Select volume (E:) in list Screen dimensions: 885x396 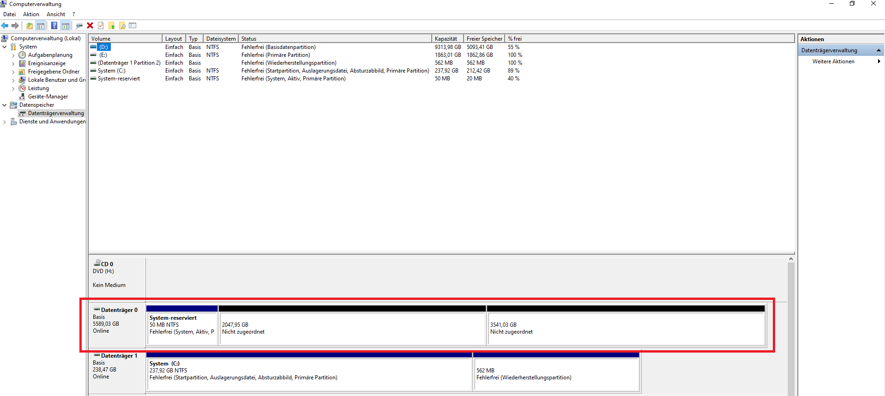click(x=103, y=55)
